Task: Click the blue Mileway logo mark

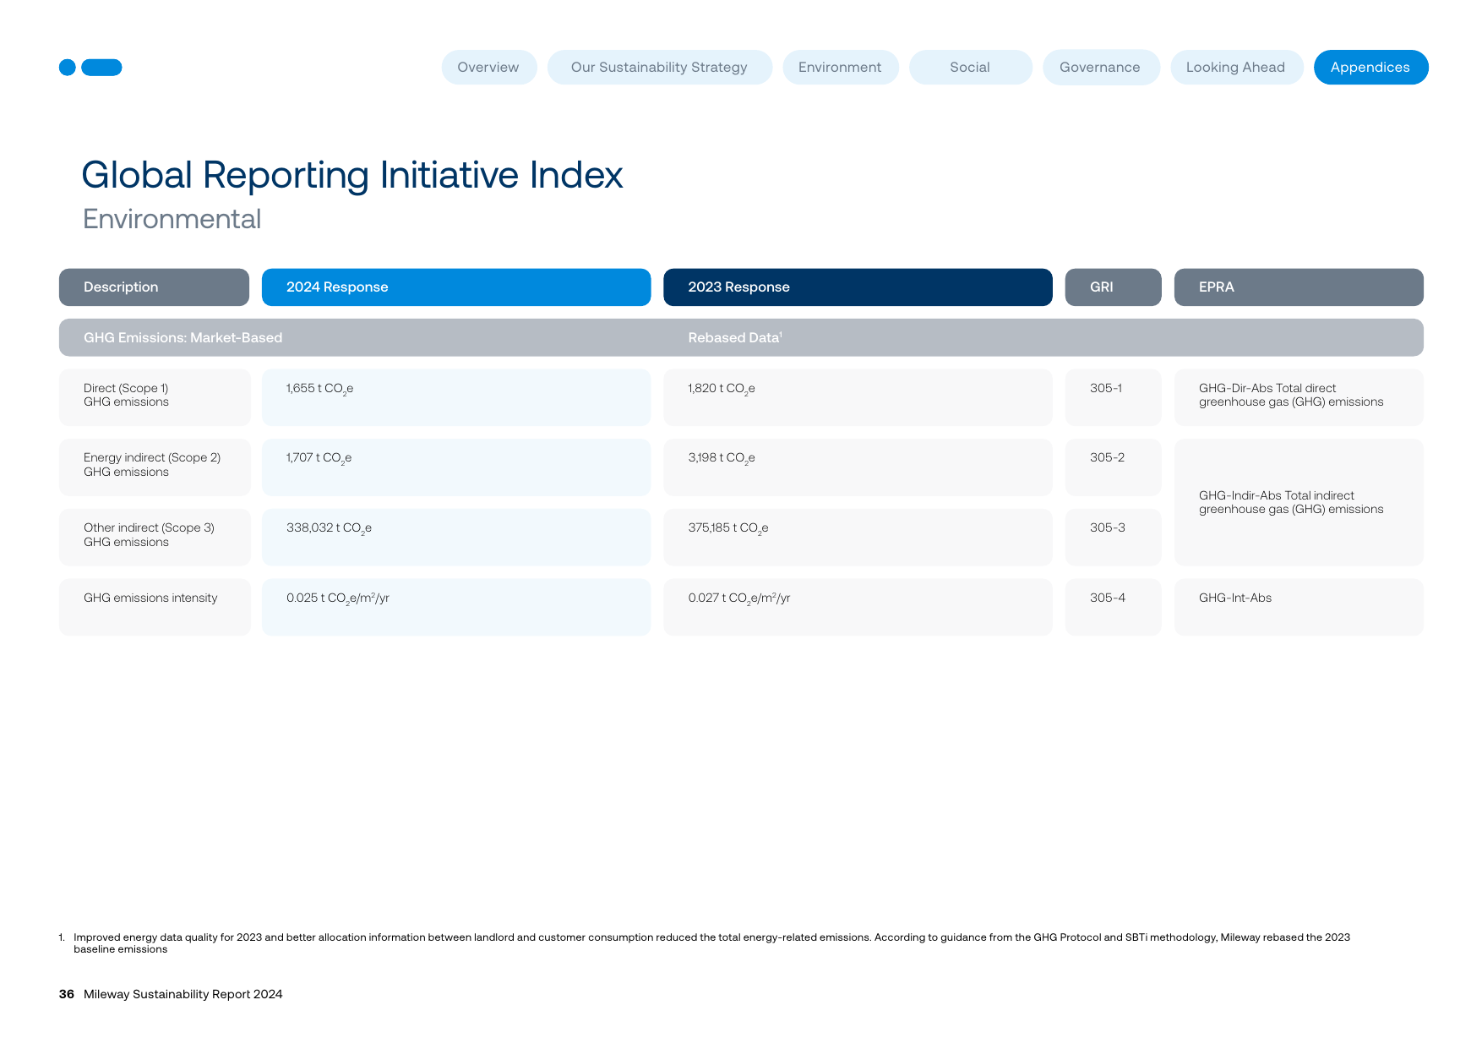Action: pyautogui.click(x=90, y=68)
